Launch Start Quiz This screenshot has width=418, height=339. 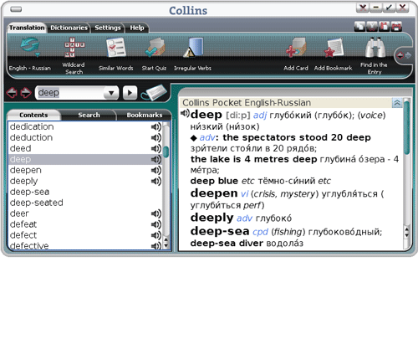154,54
